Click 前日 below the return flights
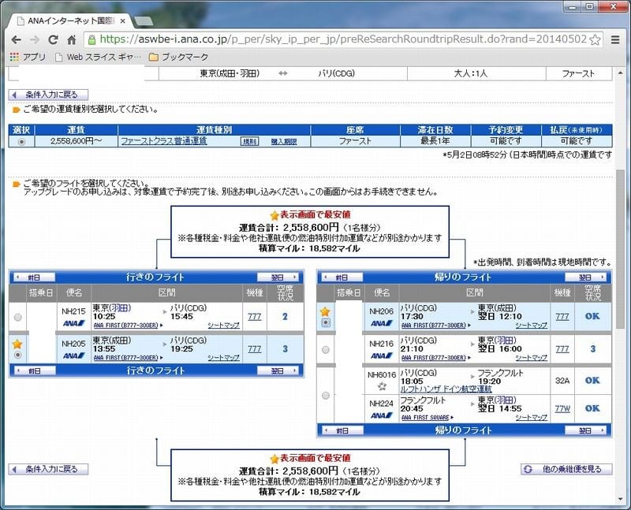The height and width of the screenshot is (510, 631). point(342,430)
